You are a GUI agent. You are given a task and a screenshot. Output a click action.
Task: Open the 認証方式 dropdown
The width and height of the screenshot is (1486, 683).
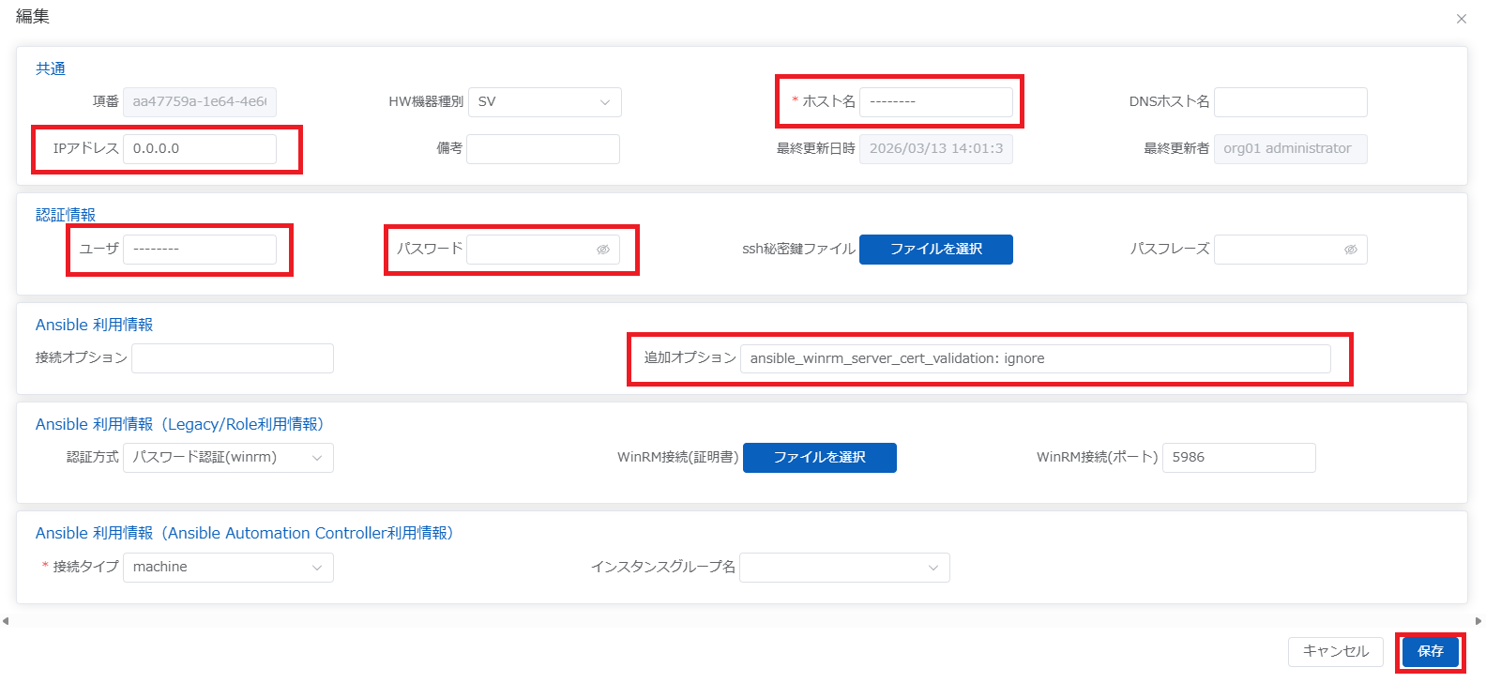[x=228, y=458]
